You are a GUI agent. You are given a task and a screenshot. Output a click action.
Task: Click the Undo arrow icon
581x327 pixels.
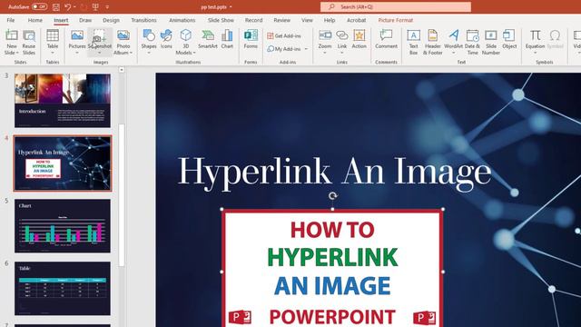67,6
